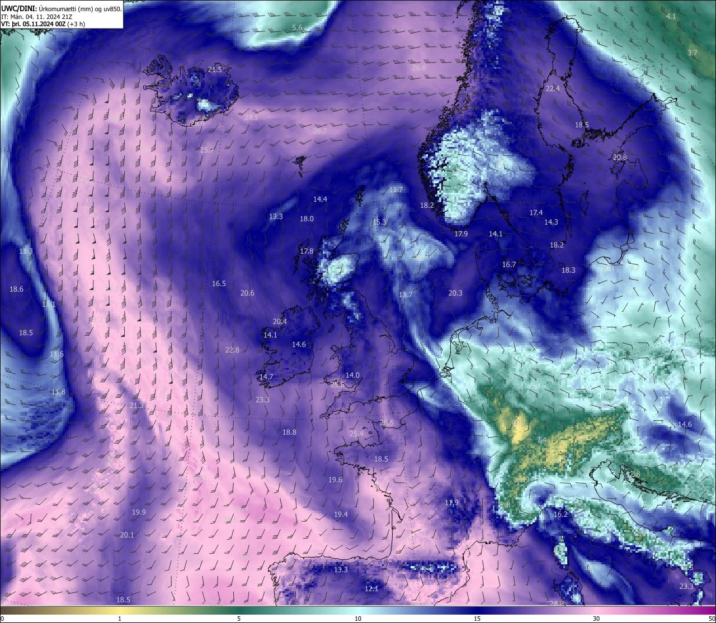The height and width of the screenshot is (623, 716).
Task: Click the 3.7 value at top right
Action: tap(693, 53)
